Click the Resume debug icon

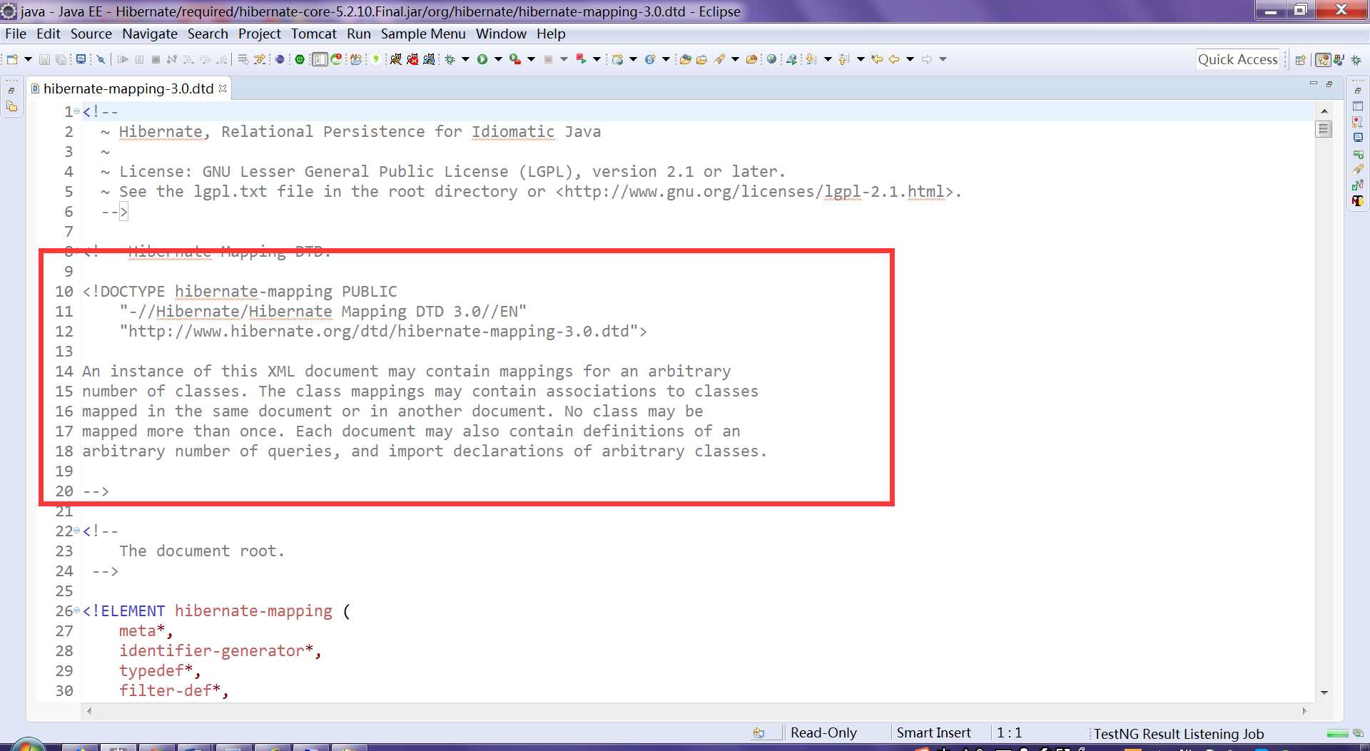click(x=123, y=59)
